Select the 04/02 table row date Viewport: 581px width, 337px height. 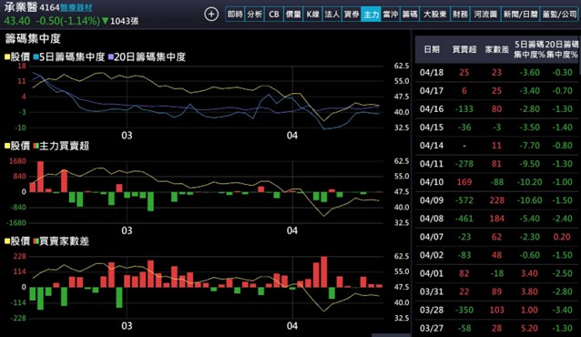click(432, 255)
